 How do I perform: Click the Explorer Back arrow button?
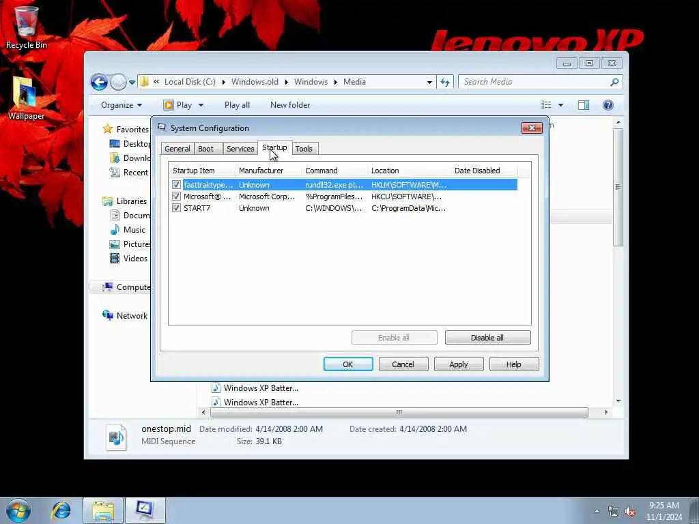[x=100, y=82]
